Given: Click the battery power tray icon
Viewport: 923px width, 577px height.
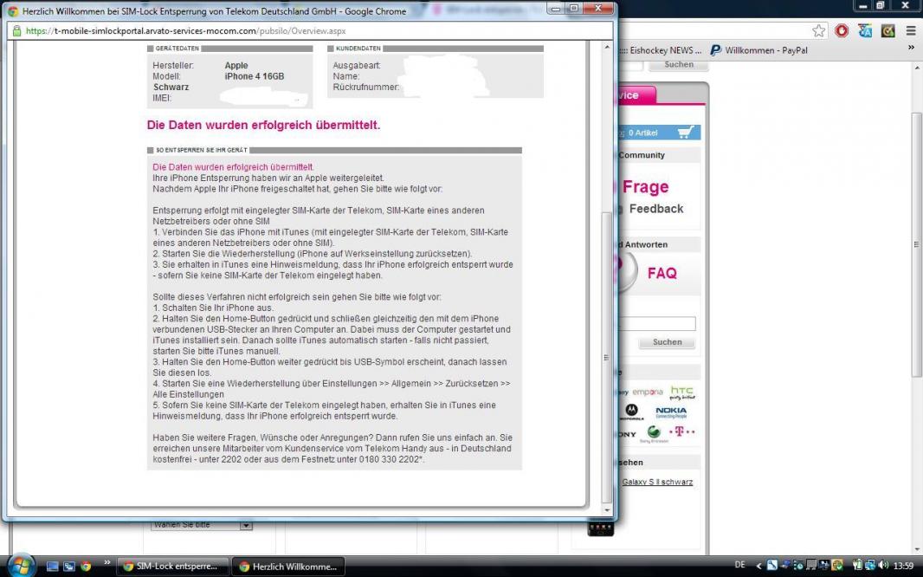Looking at the screenshot, I should (x=857, y=565).
